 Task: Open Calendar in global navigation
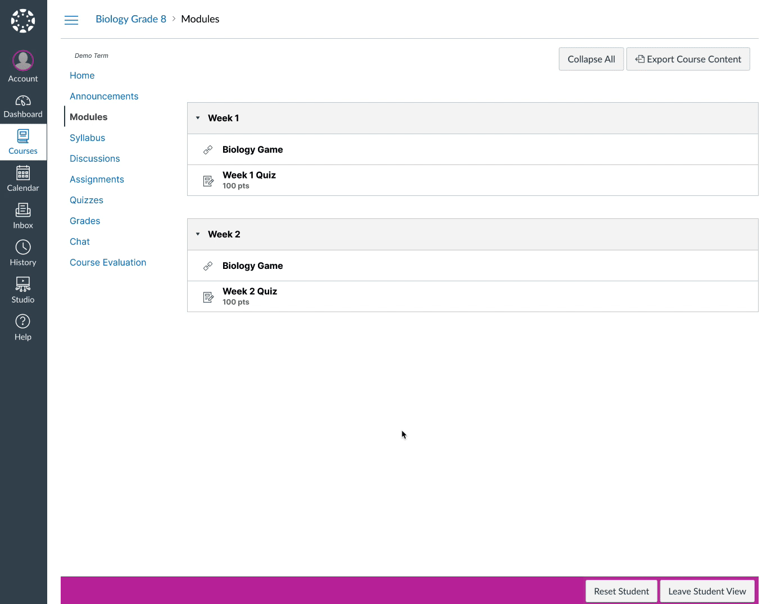23,179
